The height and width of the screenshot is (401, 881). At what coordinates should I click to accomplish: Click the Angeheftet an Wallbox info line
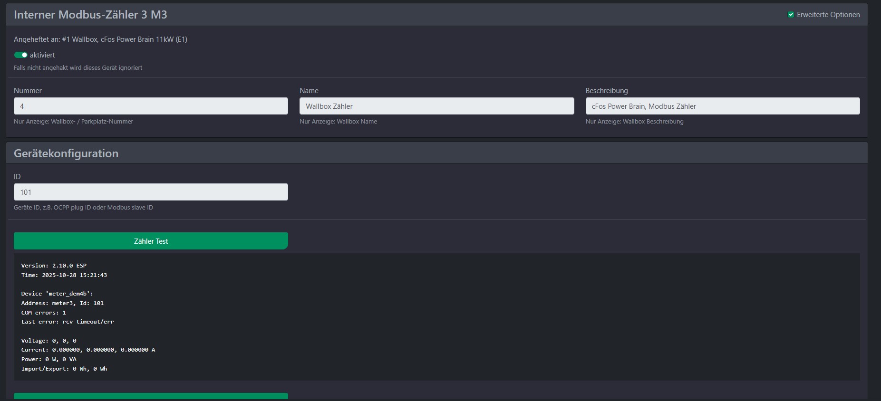tap(100, 39)
